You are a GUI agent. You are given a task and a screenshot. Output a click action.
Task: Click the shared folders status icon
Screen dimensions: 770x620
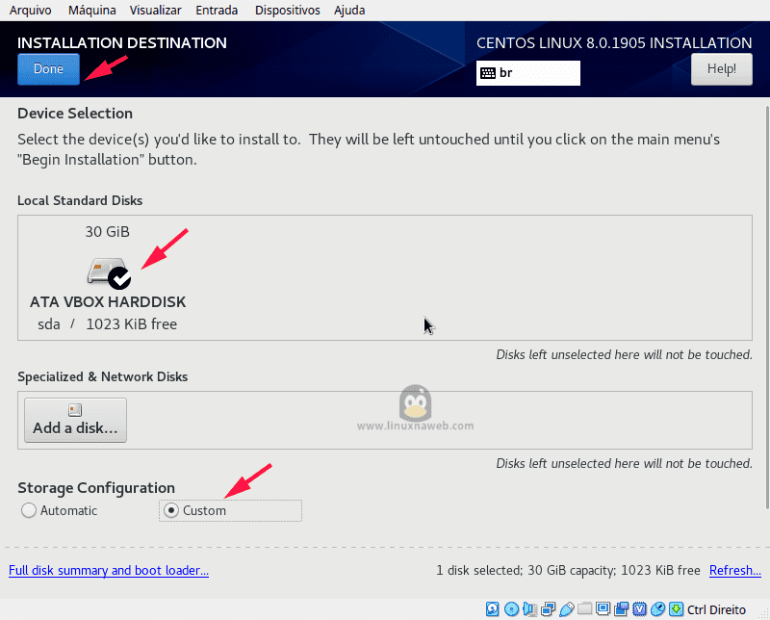pyautogui.click(x=584, y=609)
